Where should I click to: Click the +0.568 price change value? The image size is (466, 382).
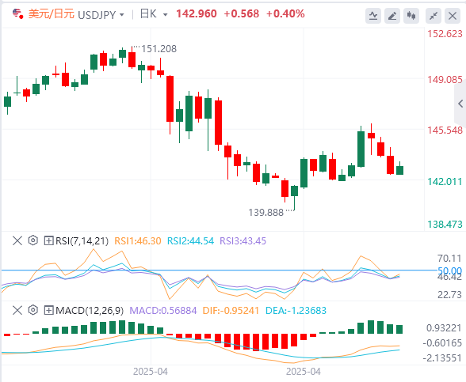(x=241, y=14)
